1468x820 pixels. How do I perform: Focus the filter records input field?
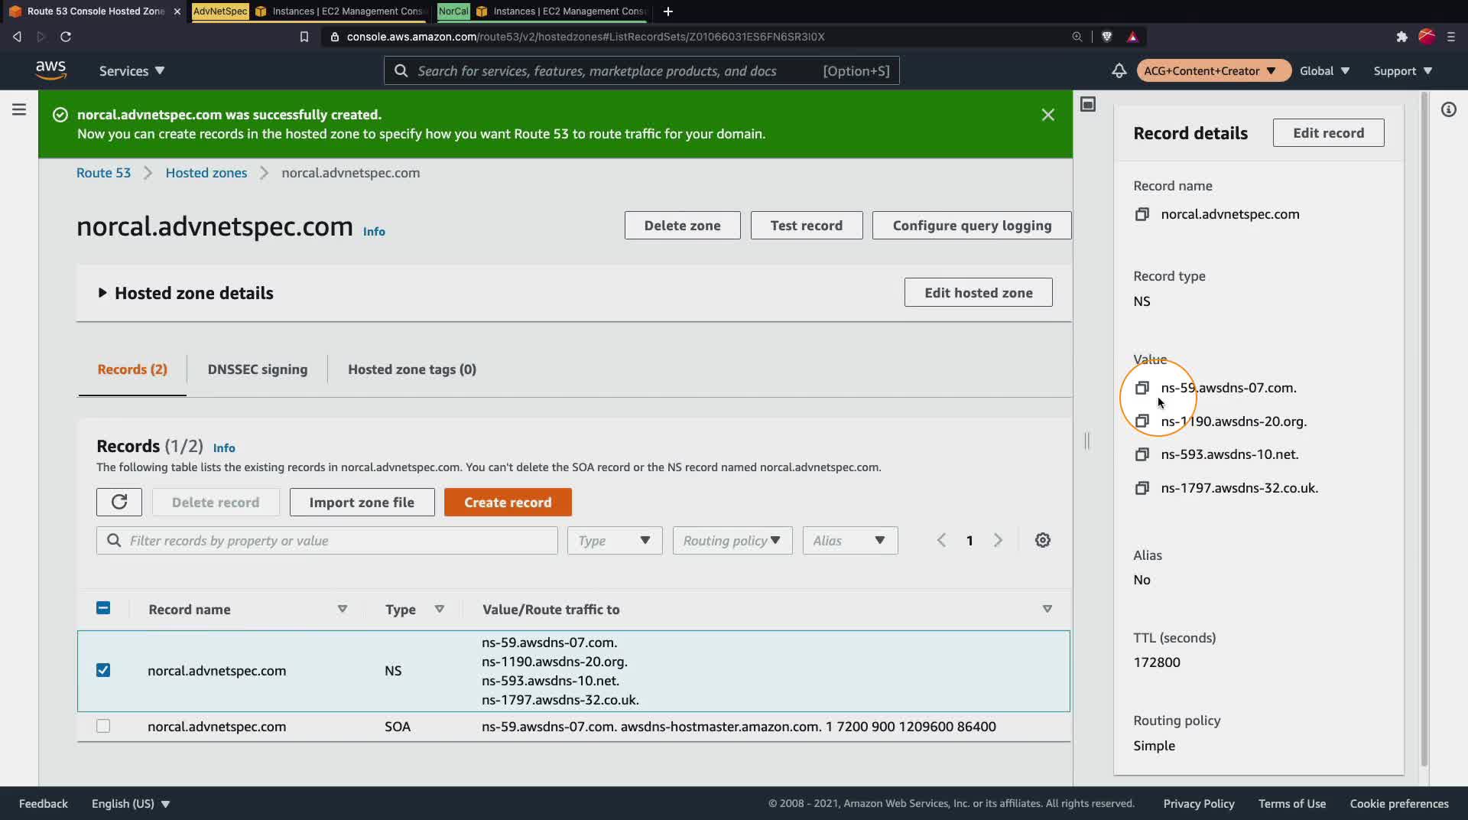click(327, 540)
